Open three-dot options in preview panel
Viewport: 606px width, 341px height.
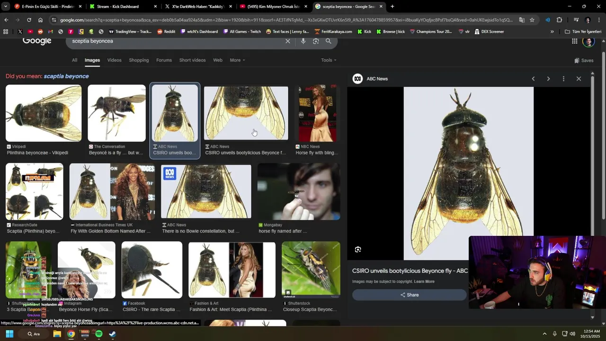point(563,79)
